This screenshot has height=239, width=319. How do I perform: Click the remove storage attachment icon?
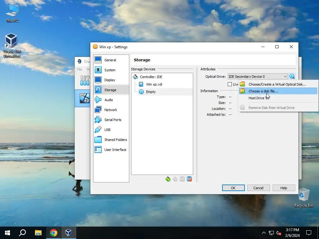(189, 179)
